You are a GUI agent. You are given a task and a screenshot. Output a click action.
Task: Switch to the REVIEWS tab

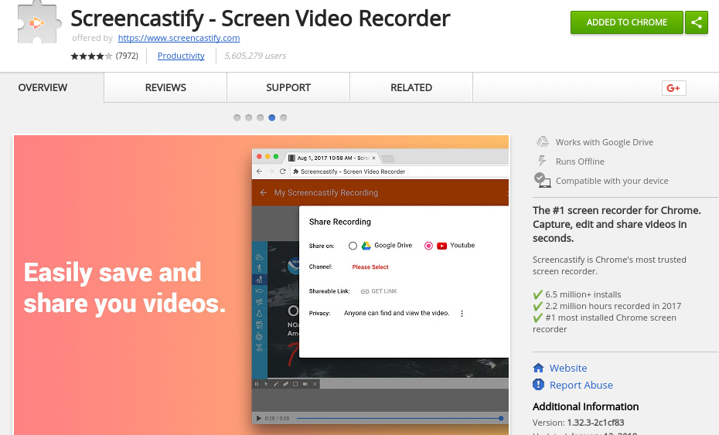(165, 87)
